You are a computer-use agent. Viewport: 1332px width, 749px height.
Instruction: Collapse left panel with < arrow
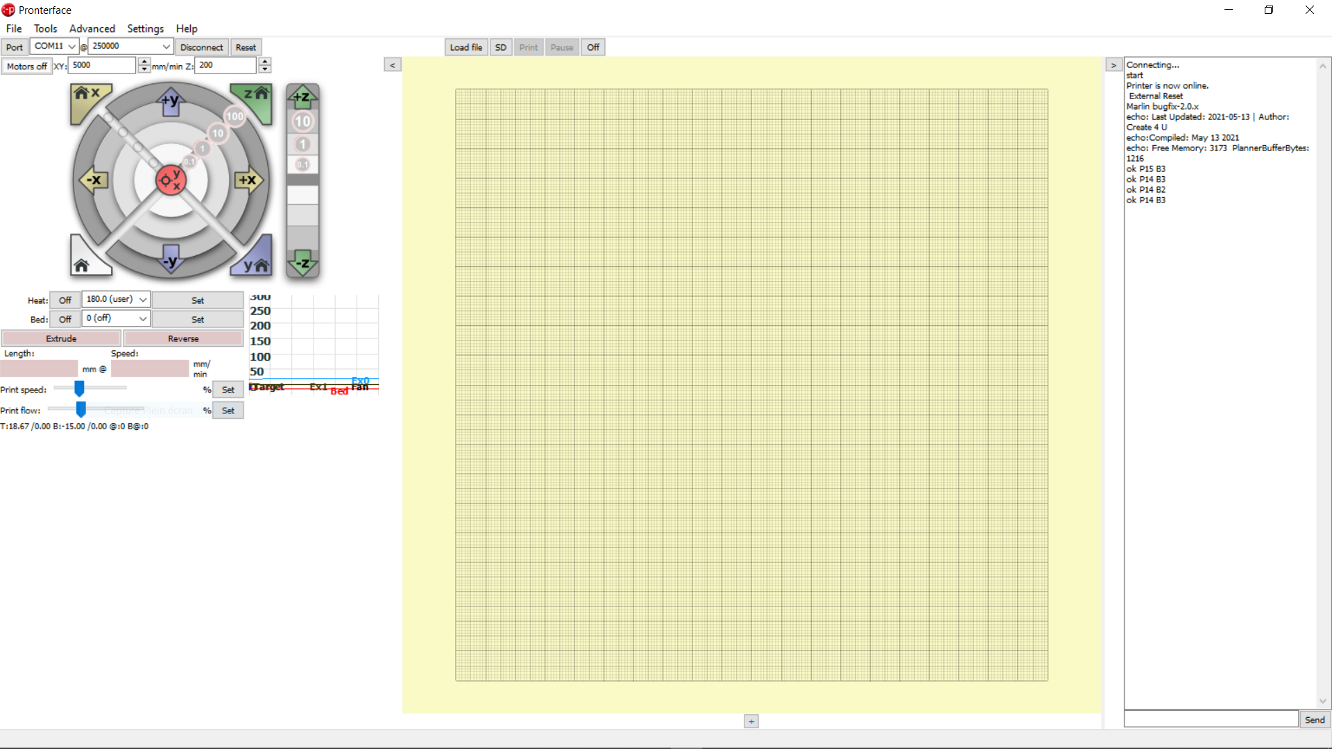pos(393,64)
